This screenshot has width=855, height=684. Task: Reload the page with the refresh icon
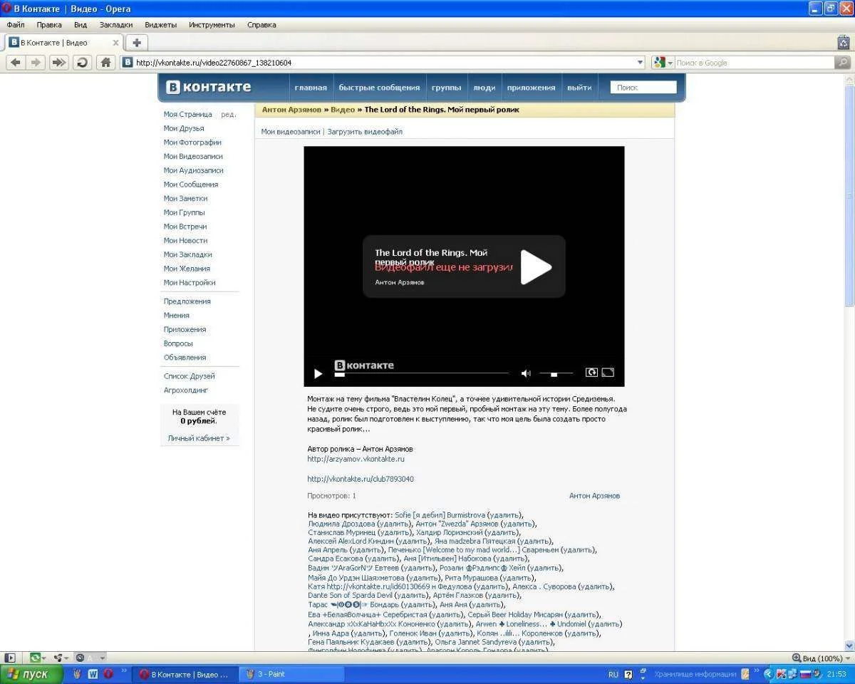tap(83, 63)
